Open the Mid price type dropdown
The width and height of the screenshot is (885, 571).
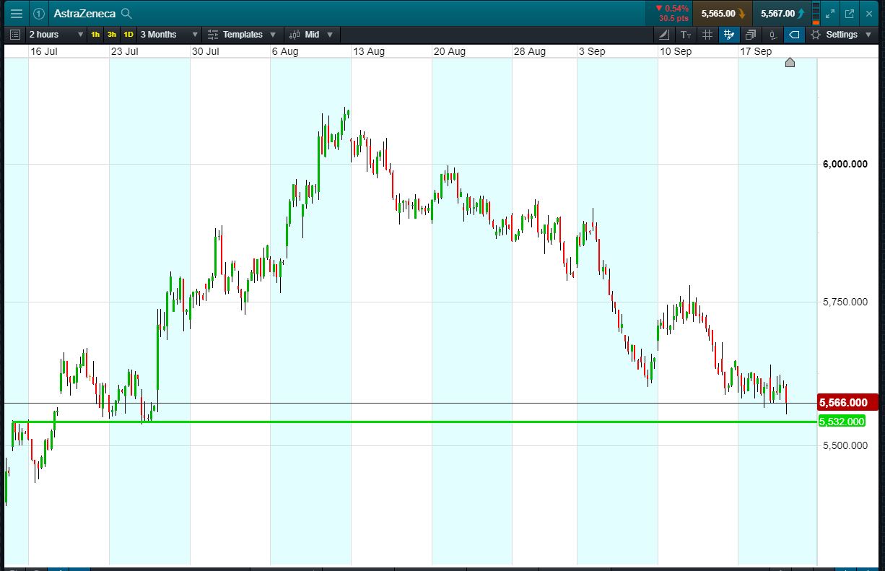[x=311, y=35]
